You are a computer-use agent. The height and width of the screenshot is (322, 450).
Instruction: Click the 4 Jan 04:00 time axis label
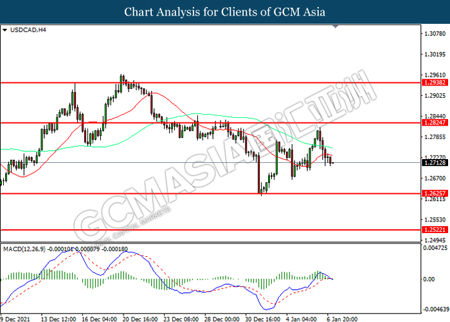(301, 319)
